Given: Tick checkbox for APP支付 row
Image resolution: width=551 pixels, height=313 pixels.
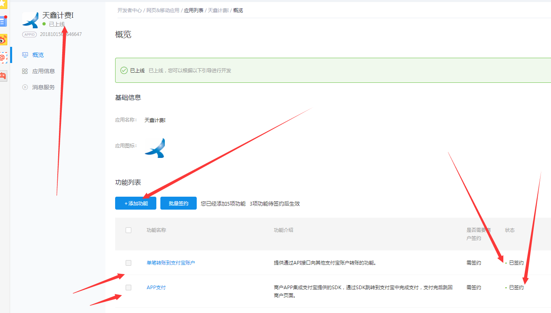Looking at the screenshot, I should coord(128,288).
